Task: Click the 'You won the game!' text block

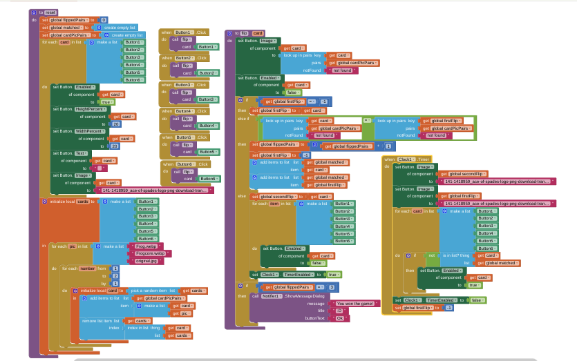Action: [x=355, y=304]
